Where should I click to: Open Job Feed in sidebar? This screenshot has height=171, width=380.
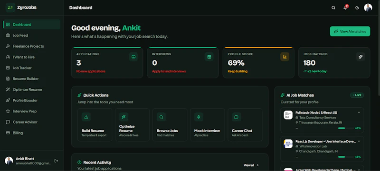[x=32, y=35]
